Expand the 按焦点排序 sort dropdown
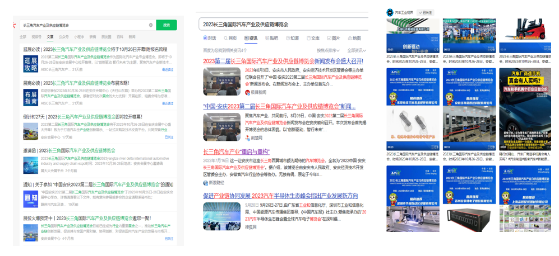559x256 pixels. point(328,50)
